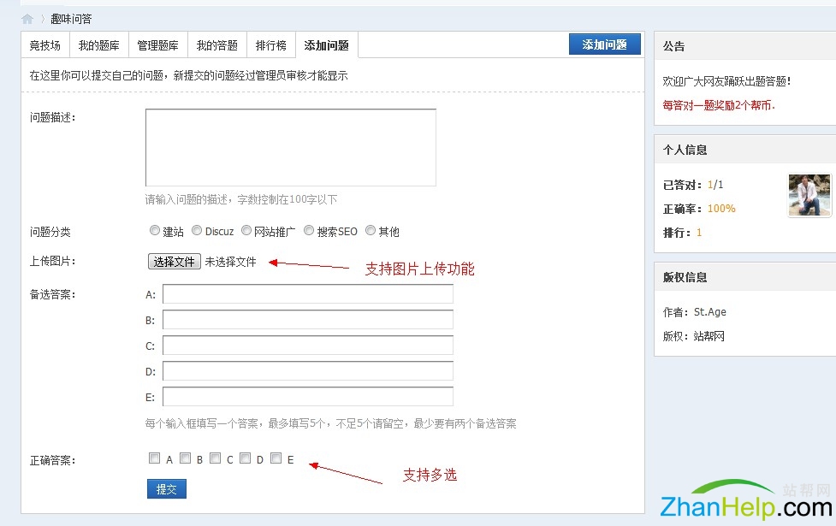Click the blue 添加问题 button

[605, 44]
